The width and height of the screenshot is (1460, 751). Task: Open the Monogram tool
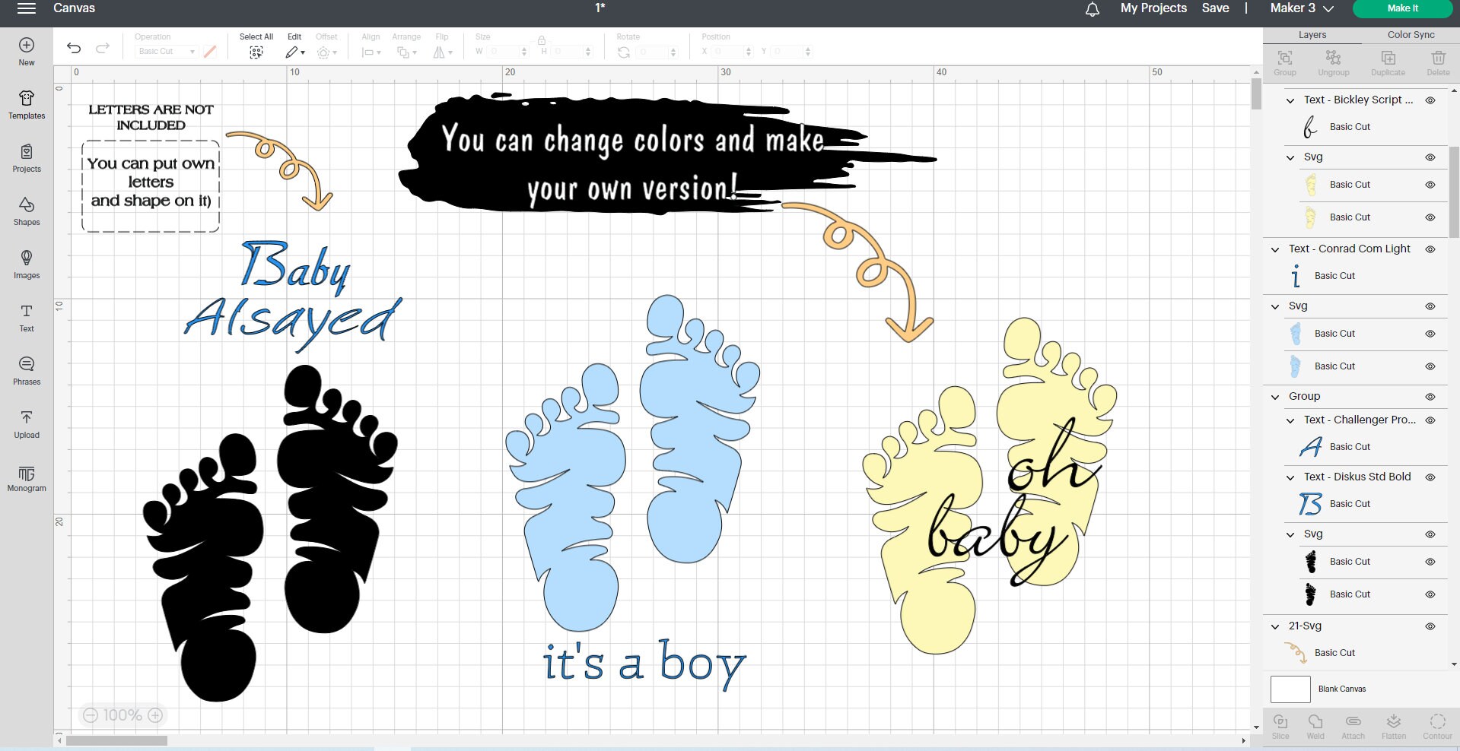(26, 477)
